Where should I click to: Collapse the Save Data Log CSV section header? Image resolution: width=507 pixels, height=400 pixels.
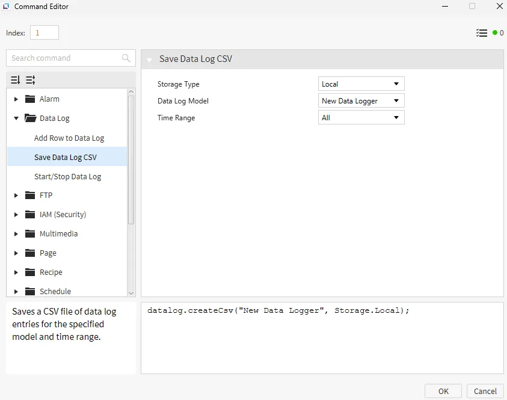coord(149,60)
